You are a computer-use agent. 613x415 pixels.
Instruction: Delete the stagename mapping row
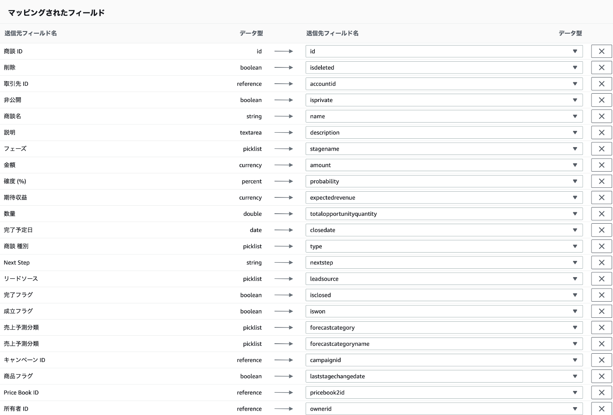pos(601,149)
